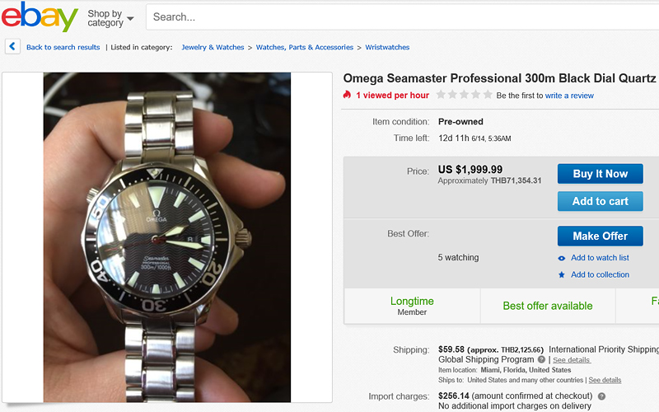Click the back arrow chevron icon
The height and width of the screenshot is (412, 659).
[12, 47]
